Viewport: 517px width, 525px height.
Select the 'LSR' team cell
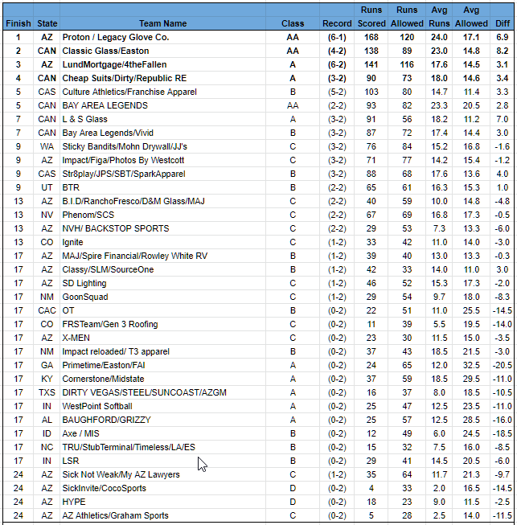pos(162,461)
